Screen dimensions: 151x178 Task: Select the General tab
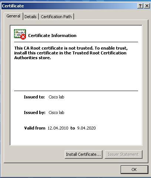(13, 16)
